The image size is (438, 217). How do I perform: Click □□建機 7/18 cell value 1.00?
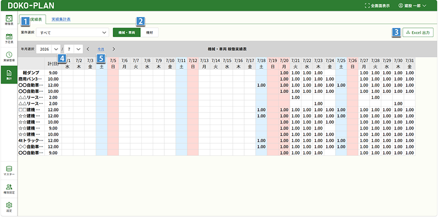(x=261, y=110)
